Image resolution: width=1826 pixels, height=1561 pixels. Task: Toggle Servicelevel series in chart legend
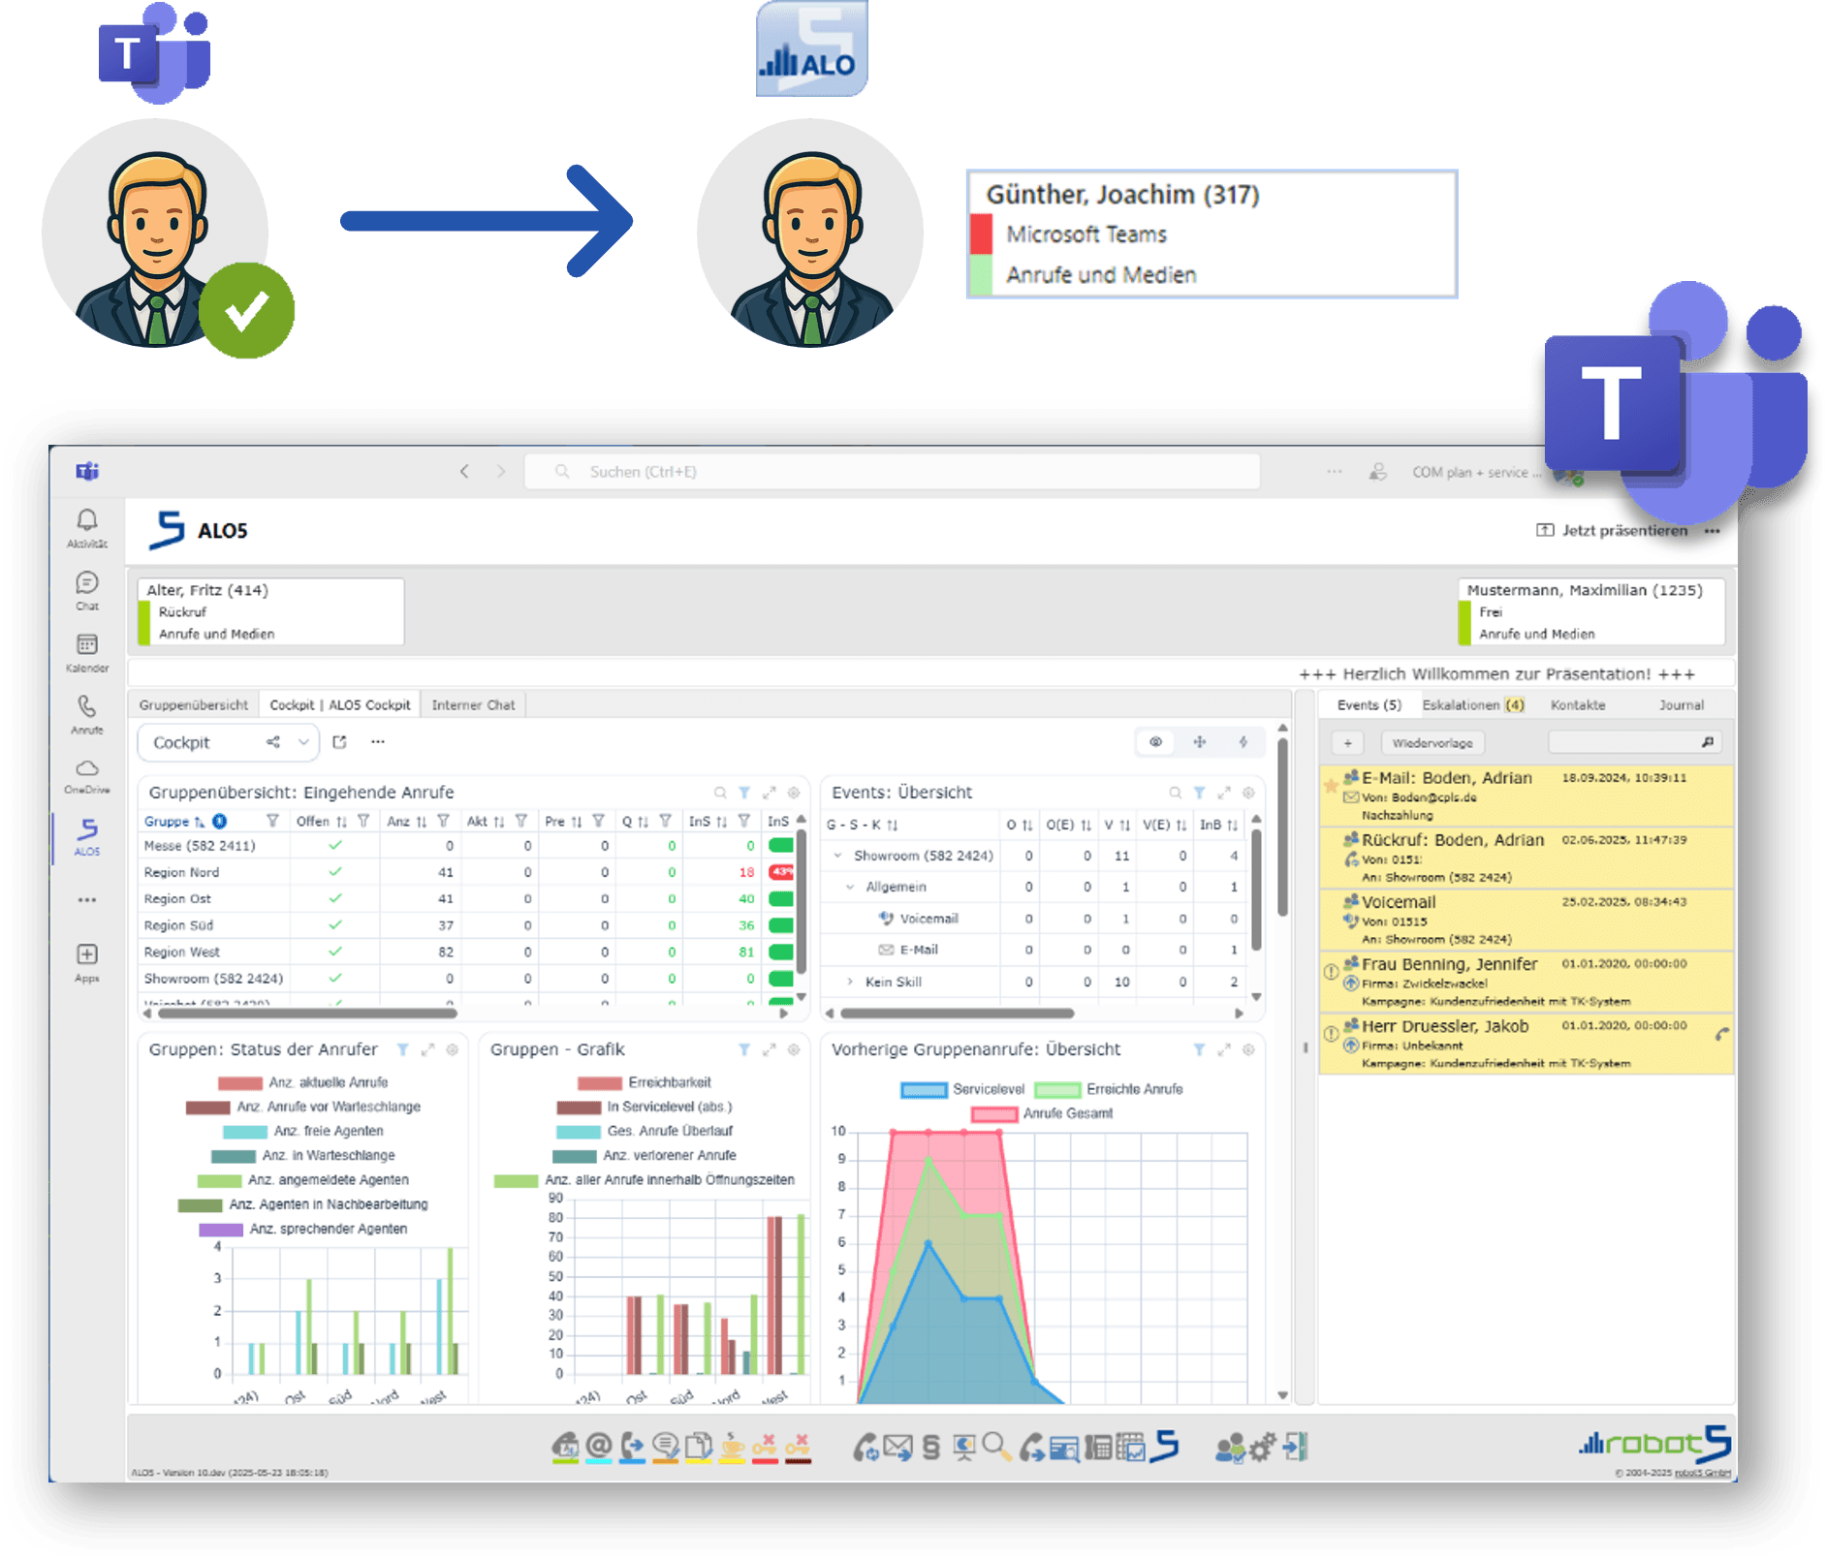pyautogui.click(x=962, y=1089)
